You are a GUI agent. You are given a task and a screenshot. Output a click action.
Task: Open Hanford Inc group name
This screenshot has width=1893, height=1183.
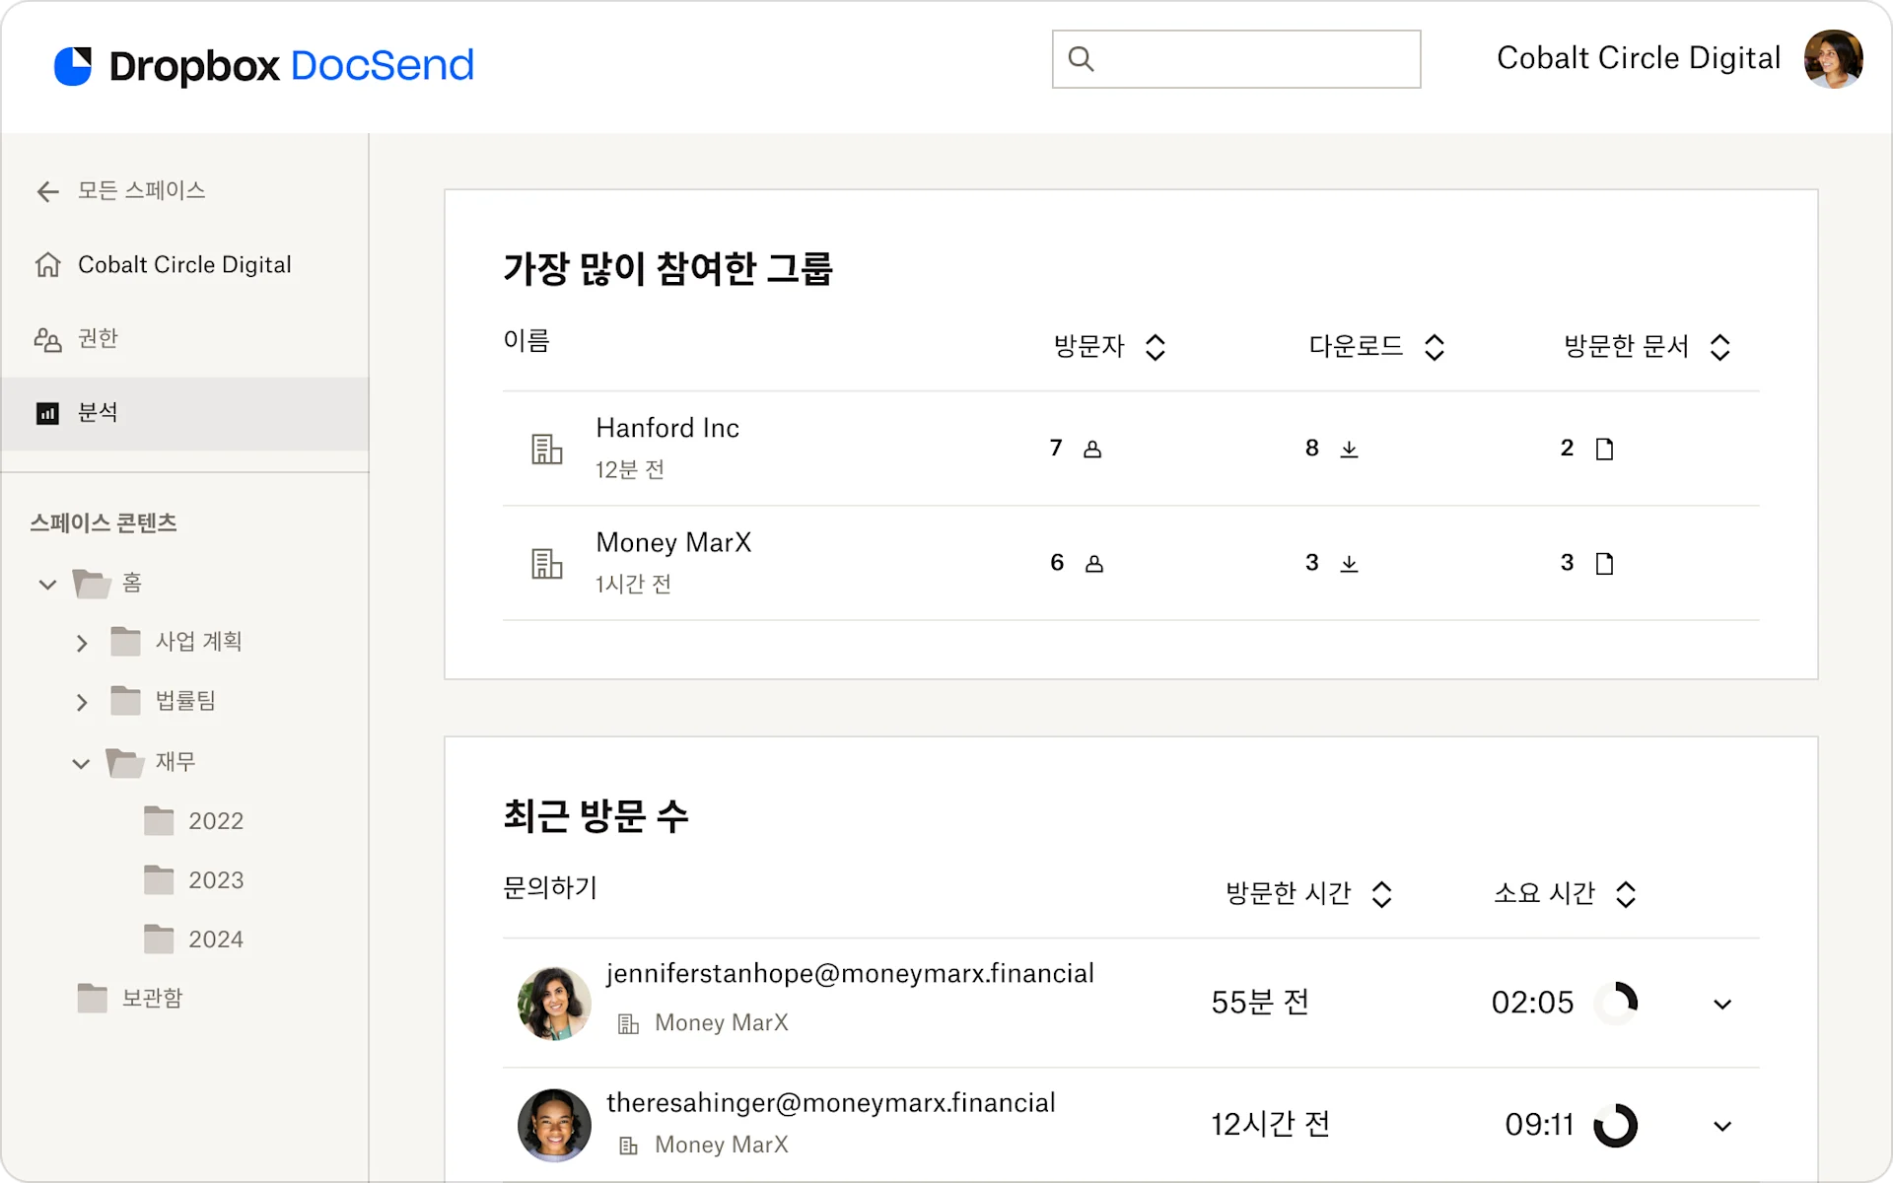667,428
